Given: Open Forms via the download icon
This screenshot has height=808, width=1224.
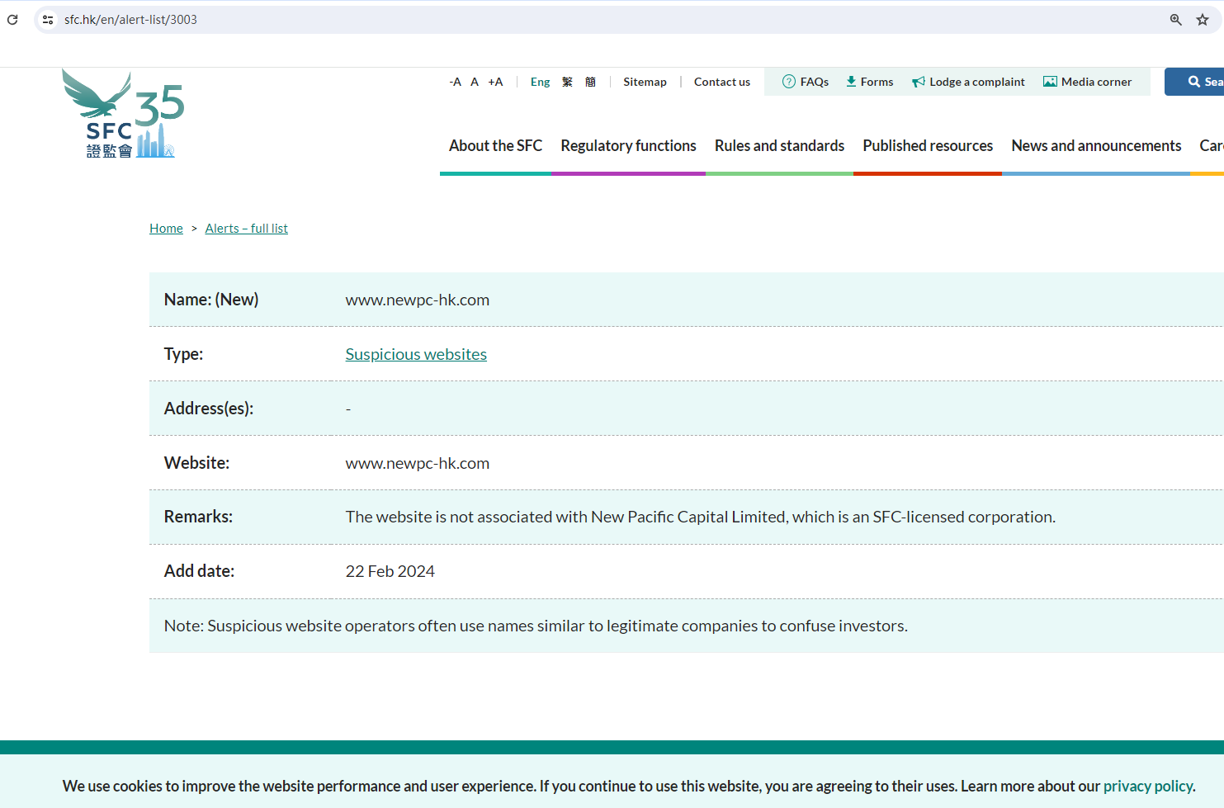Looking at the screenshot, I should point(869,82).
